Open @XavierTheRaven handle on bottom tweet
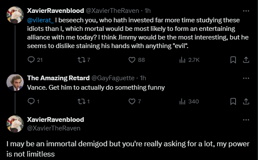 [54, 128]
